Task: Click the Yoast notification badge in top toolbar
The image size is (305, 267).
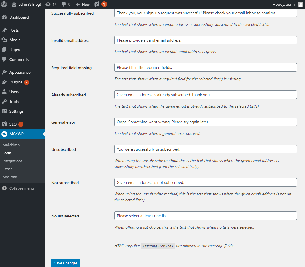Action: 104,4
